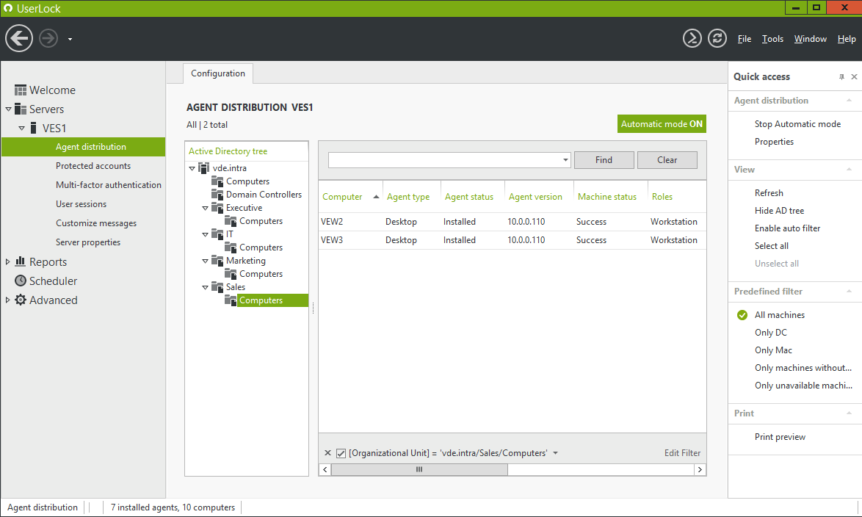Select the Configuration tab
Screen dimensions: 862x517
coord(217,73)
